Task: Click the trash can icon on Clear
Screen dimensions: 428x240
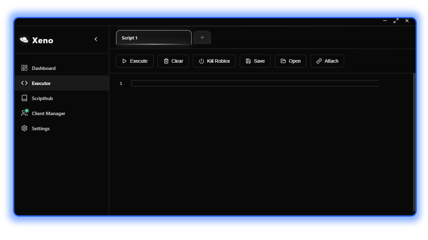Action: tap(166, 61)
